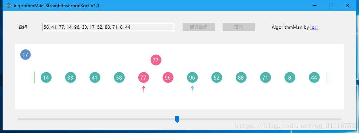Click the 演示 demo button

(239, 27)
